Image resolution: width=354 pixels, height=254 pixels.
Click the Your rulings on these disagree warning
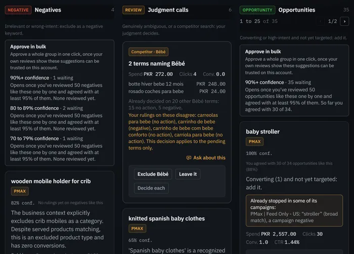coord(177,132)
